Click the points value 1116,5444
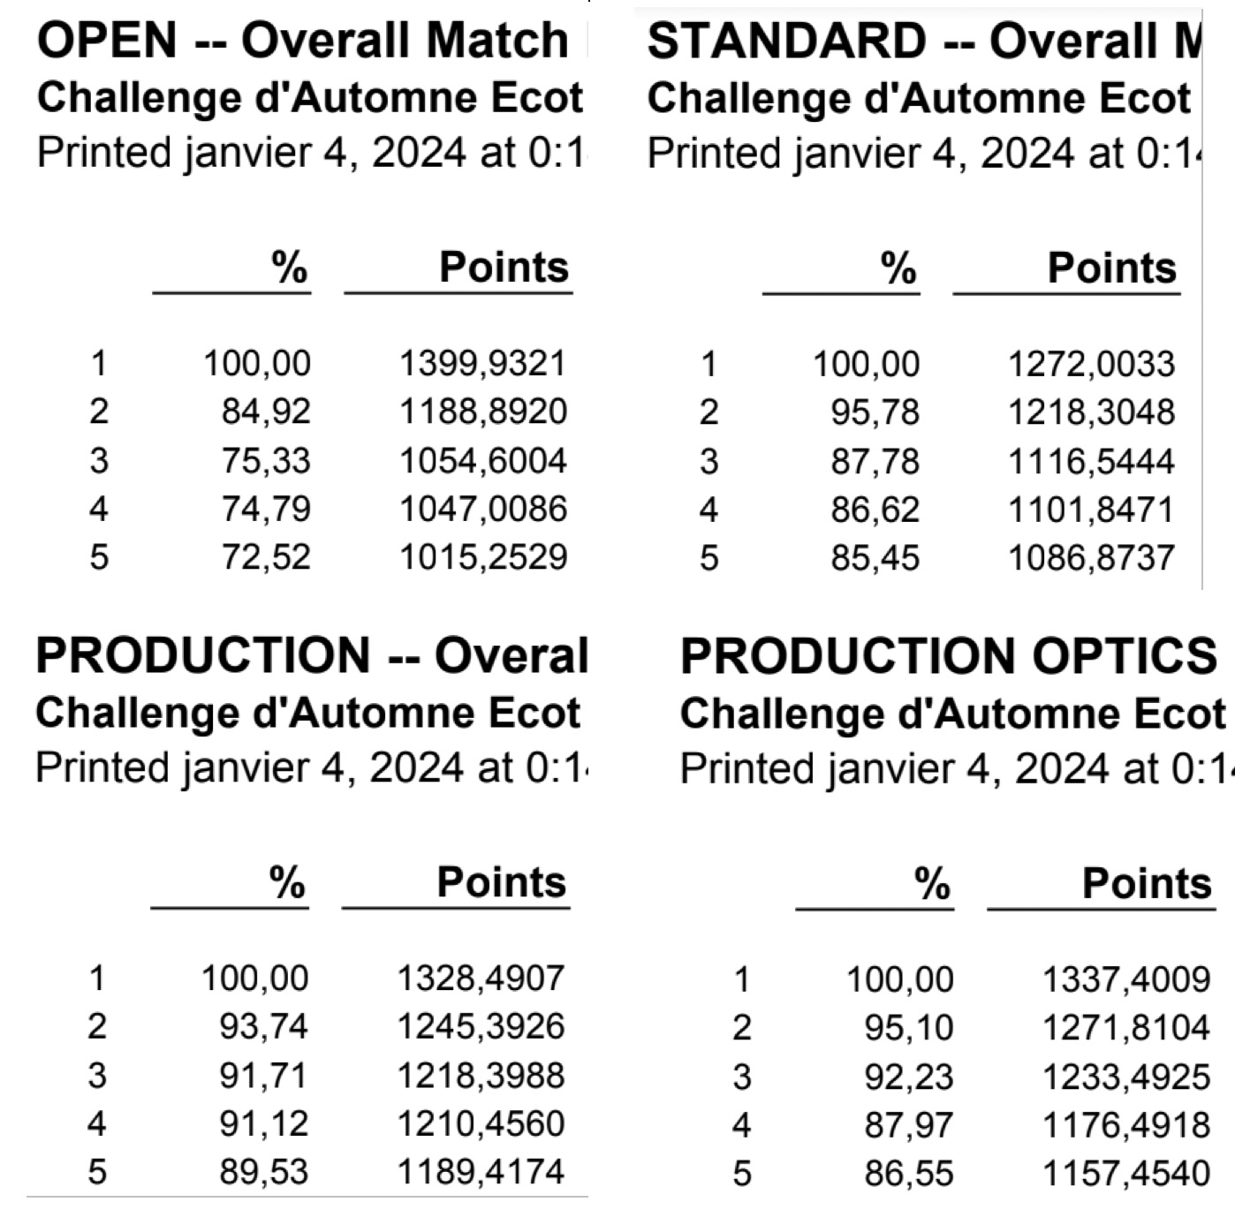This screenshot has height=1217, width=1235. coord(1091,461)
